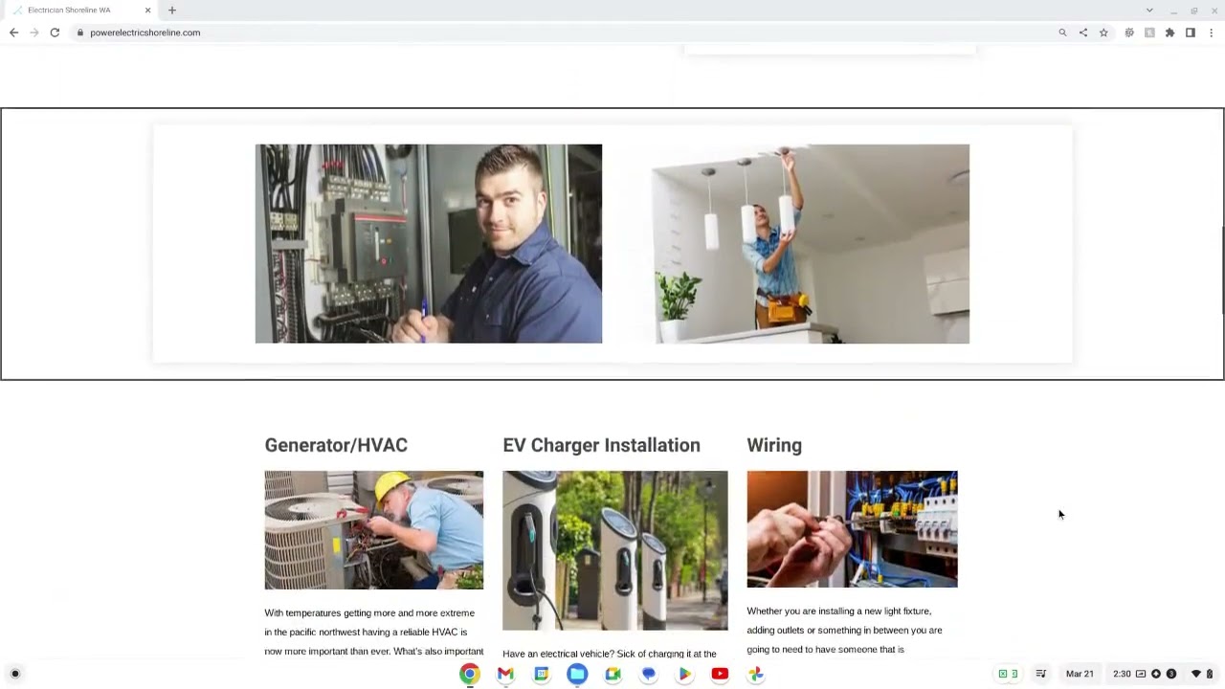Share this page with the share icon
Viewport: 1225px width, 689px height.
tap(1083, 33)
